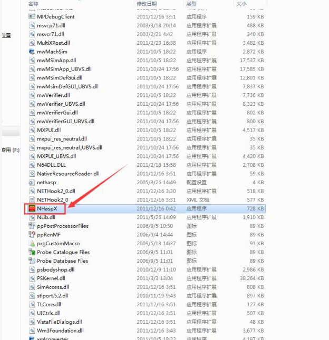329x340 pixels.
Task: Select the file name NativeResourceReader.dll
Action: coord(68,174)
